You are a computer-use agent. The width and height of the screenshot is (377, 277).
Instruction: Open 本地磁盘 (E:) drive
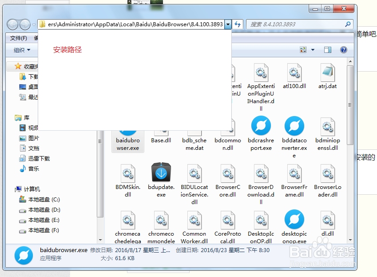(x=39, y=220)
